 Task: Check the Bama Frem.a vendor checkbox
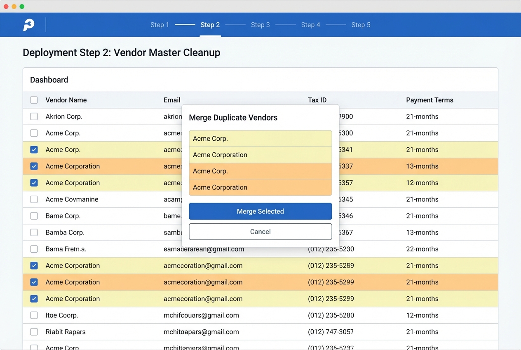pos(34,248)
